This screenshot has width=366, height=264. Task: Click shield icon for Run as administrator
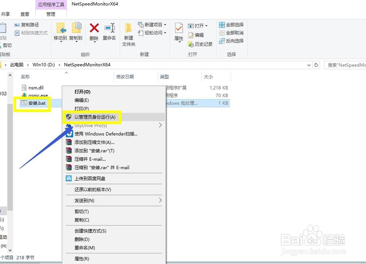tap(69, 117)
